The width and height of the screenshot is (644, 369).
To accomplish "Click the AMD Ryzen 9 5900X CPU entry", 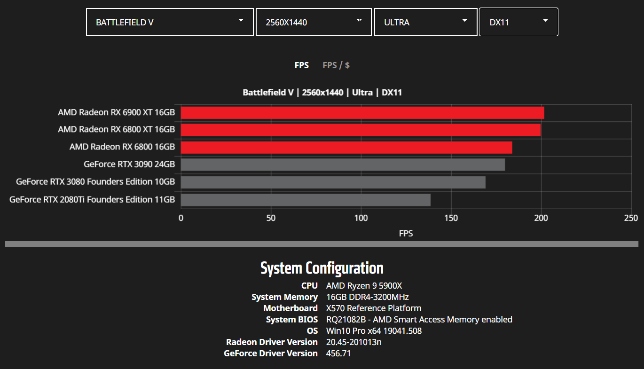I will pyautogui.click(x=363, y=285).
